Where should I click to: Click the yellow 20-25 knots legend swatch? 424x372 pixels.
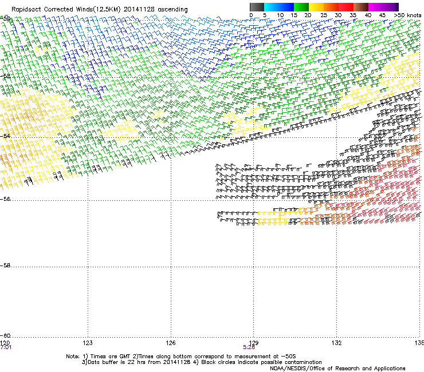coord(316,7)
